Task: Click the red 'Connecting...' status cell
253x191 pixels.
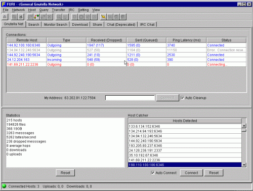Action: click(x=226, y=64)
